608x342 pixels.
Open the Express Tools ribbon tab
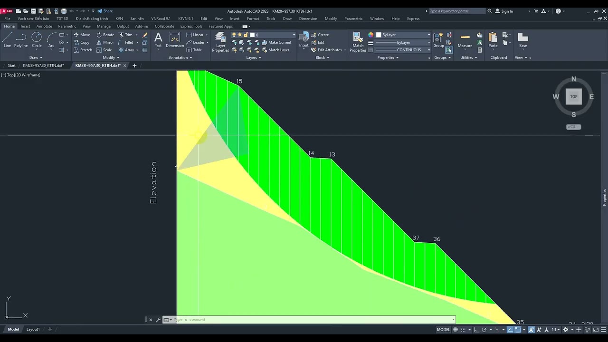click(x=191, y=26)
